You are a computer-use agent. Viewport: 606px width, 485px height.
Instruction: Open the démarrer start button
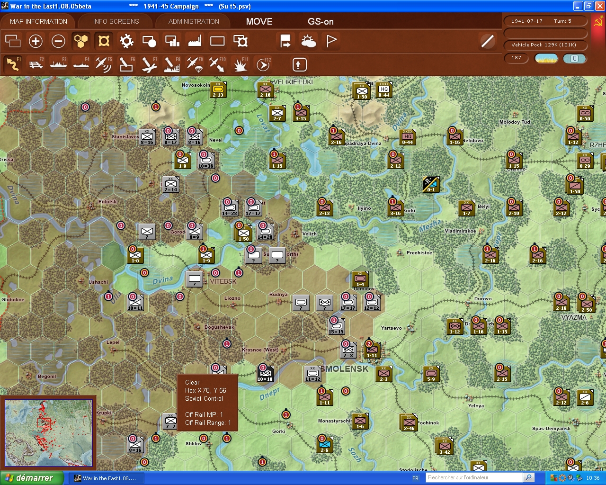click(x=31, y=478)
